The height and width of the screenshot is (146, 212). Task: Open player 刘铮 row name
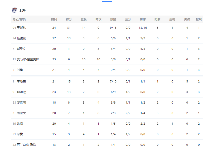click(20, 70)
